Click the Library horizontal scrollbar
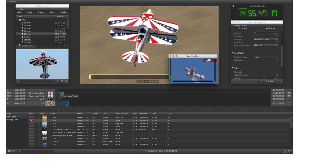This screenshot has width=310, height=161. click(x=26, y=47)
